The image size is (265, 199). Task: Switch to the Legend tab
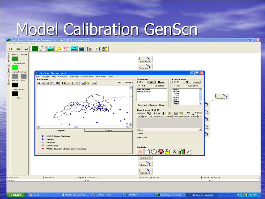coord(61,131)
